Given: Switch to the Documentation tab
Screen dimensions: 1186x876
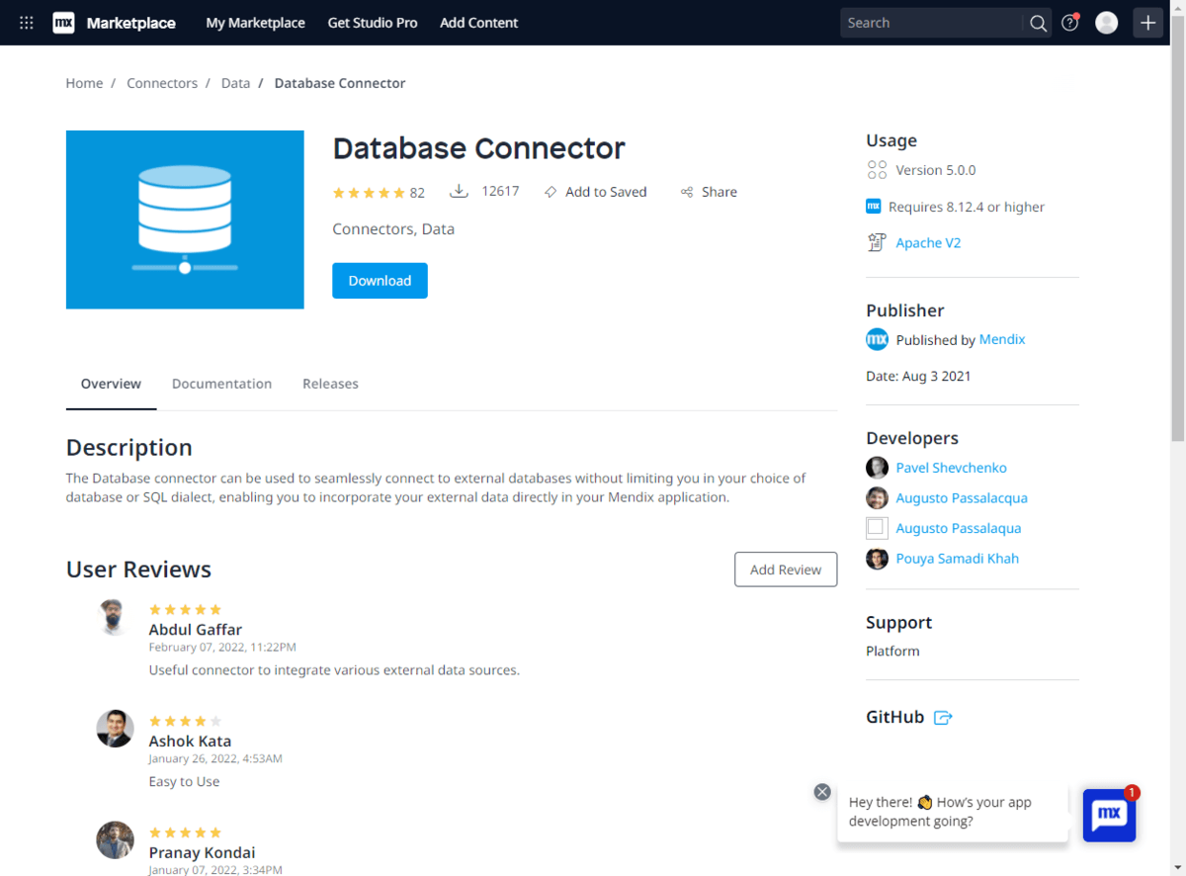Looking at the screenshot, I should 221,384.
